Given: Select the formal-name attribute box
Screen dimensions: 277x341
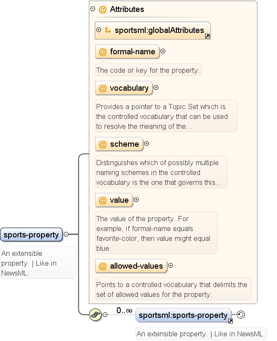Looking at the screenshot, I should click(x=127, y=51).
